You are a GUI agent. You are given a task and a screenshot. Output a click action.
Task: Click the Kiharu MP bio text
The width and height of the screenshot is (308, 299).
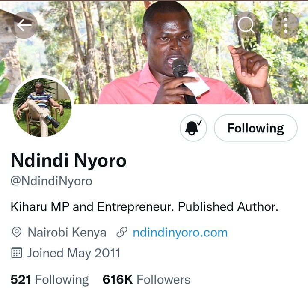click(x=145, y=207)
